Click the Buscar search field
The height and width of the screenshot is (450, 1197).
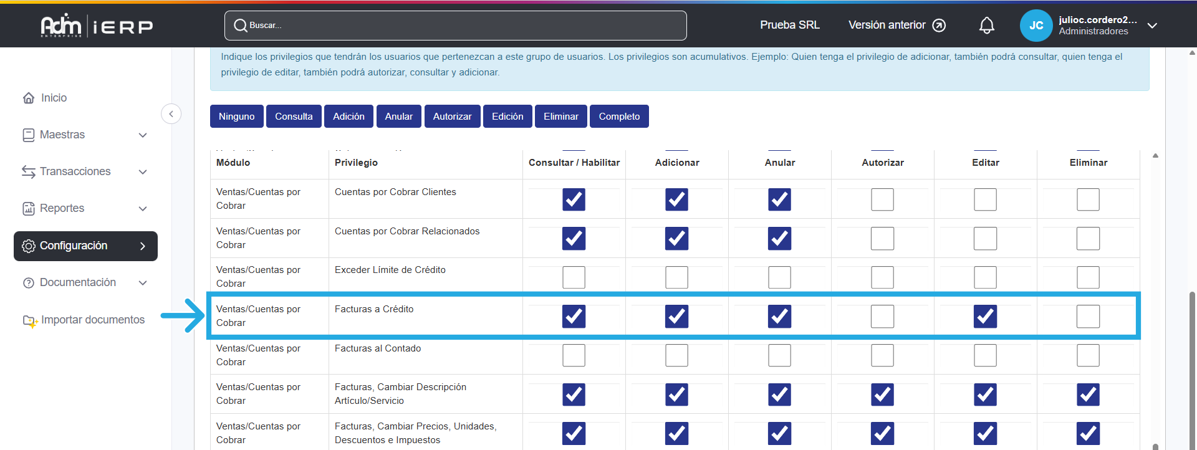click(x=455, y=26)
